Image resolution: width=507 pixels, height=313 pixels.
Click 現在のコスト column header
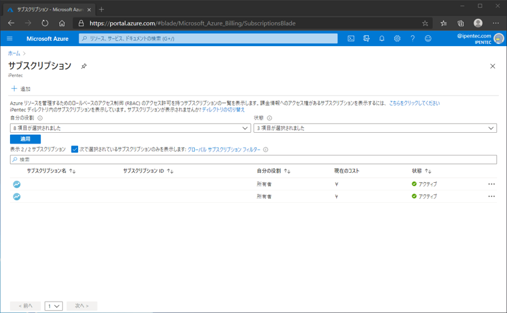pos(347,171)
